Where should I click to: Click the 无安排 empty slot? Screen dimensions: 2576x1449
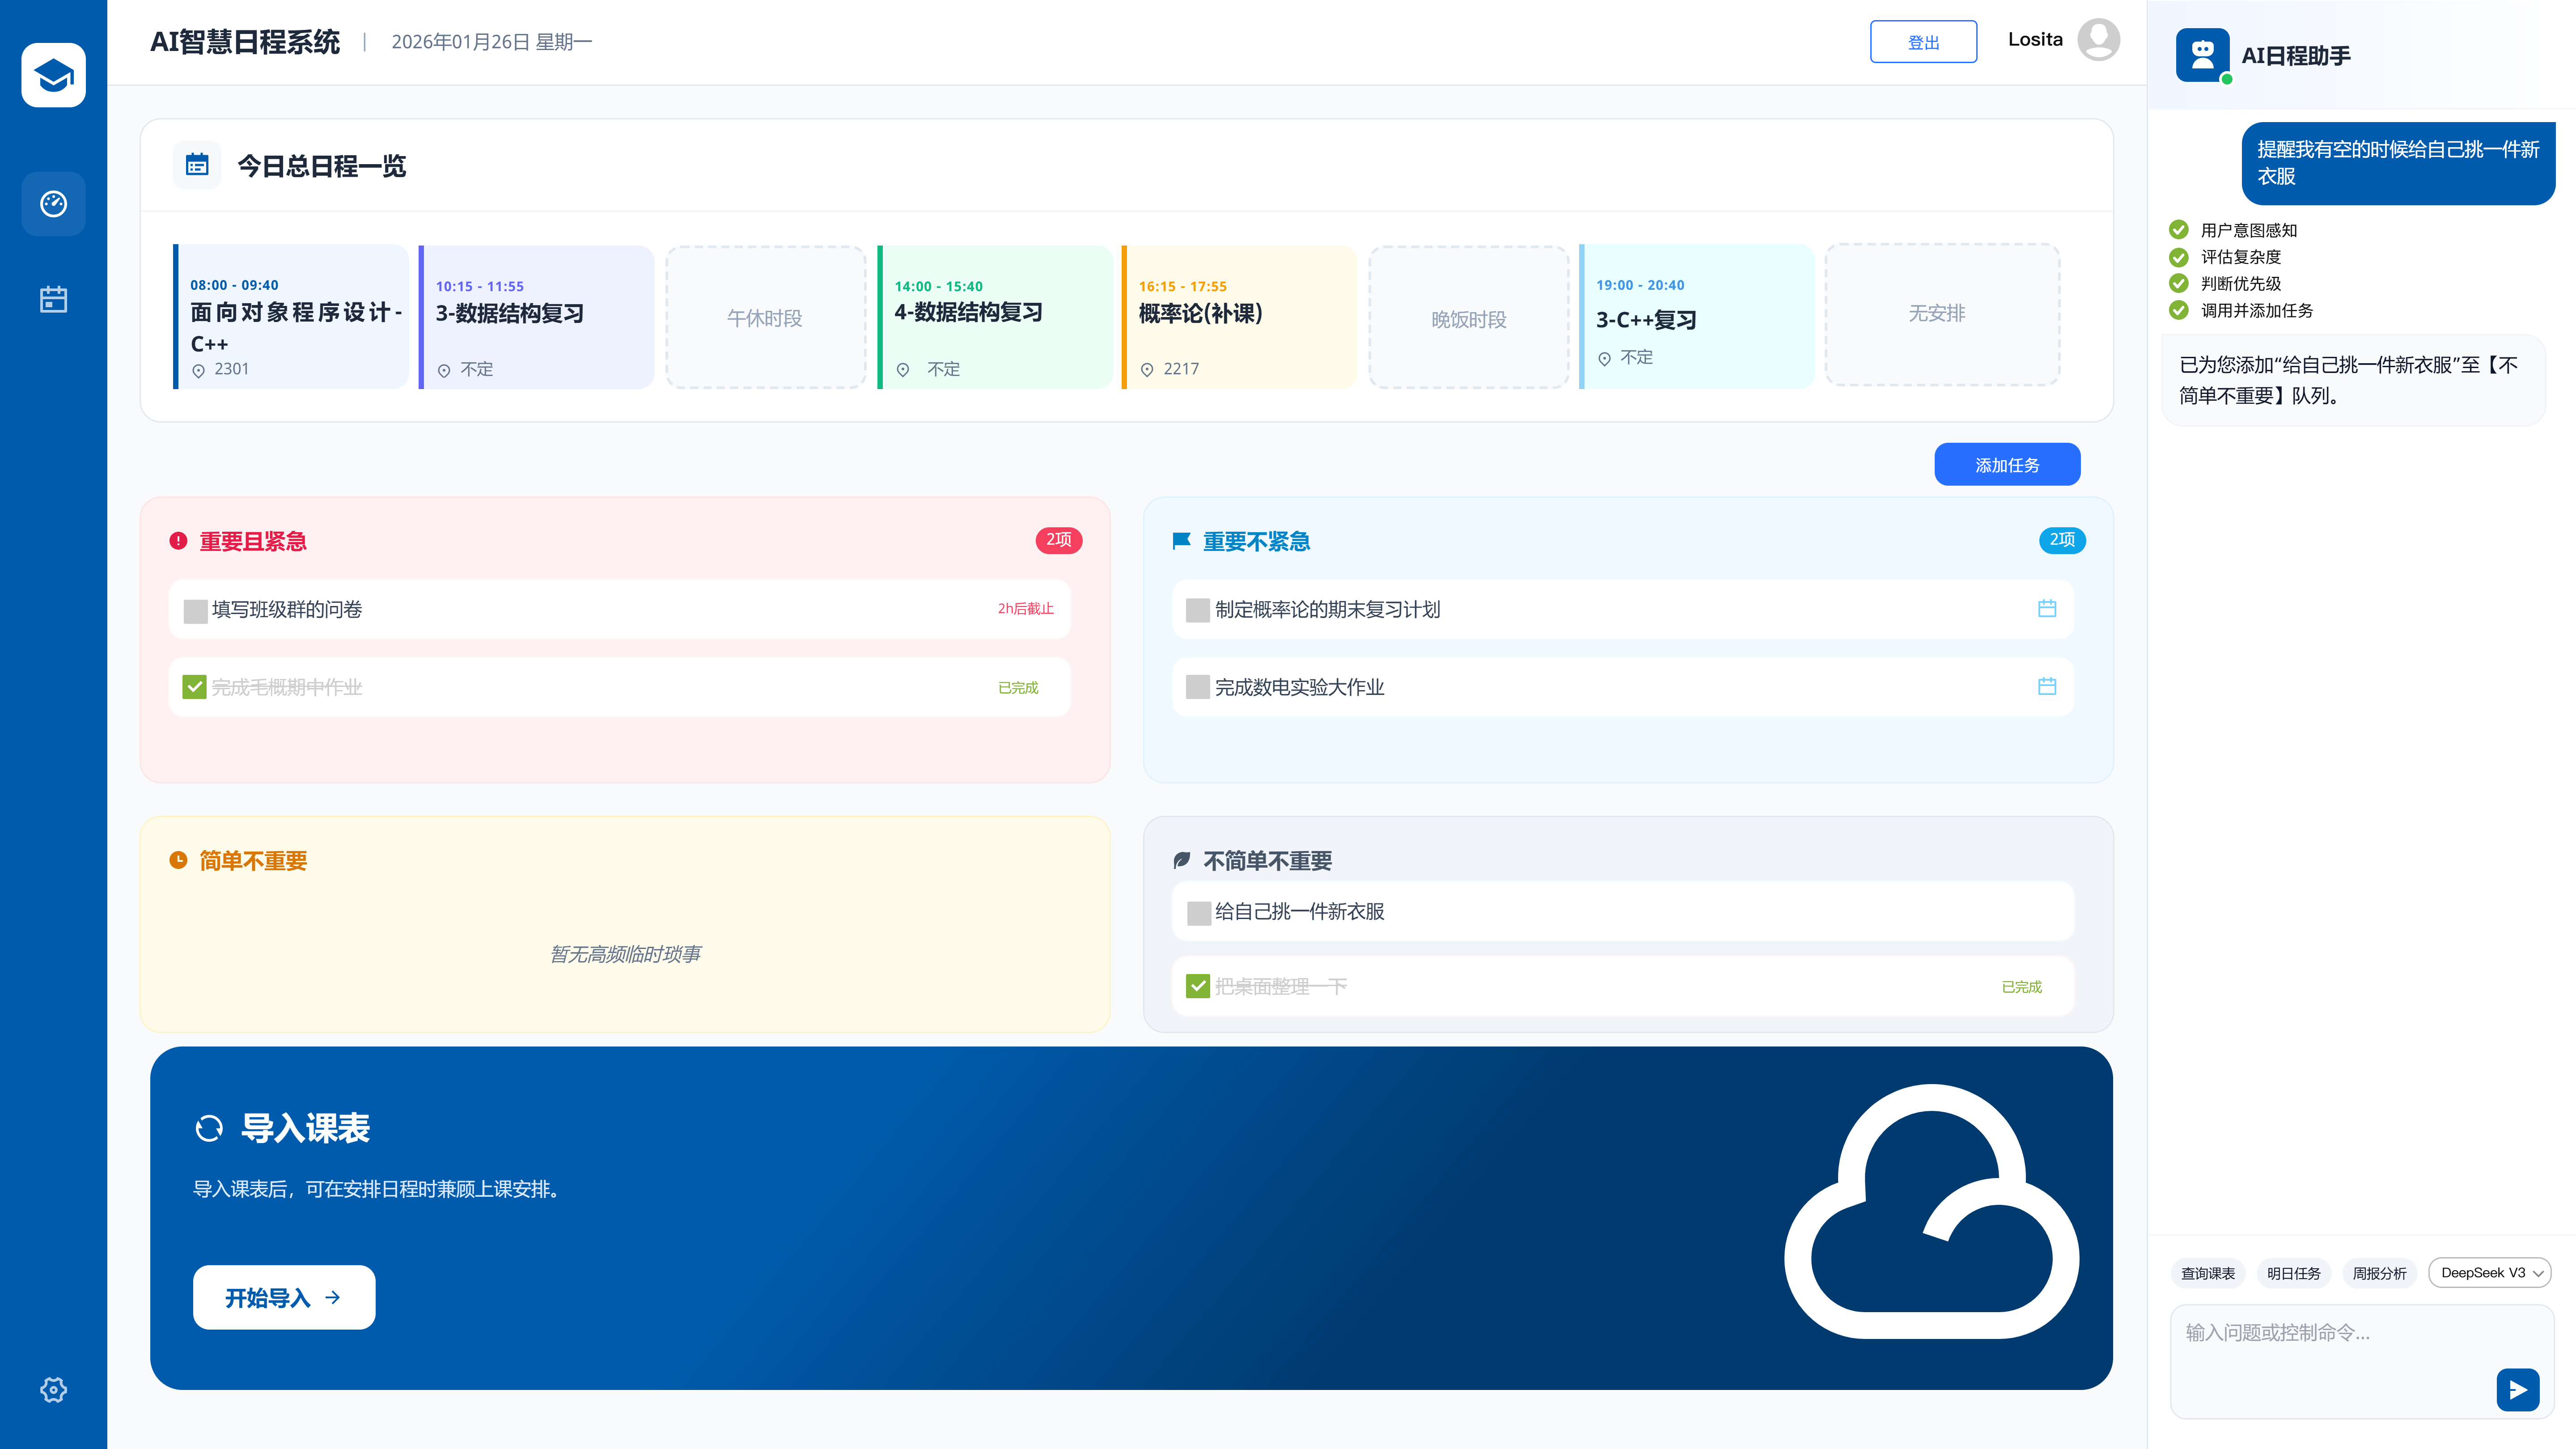coord(1942,315)
